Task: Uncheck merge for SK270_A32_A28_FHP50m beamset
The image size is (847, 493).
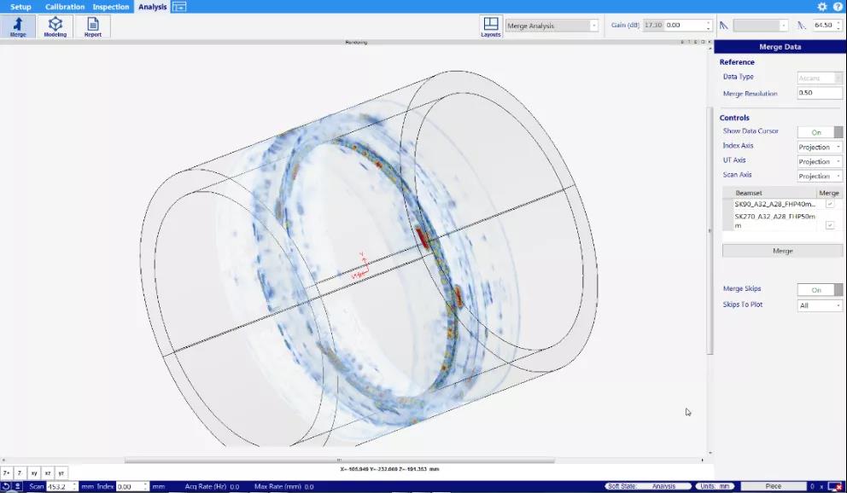Action: [x=830, y=225]
